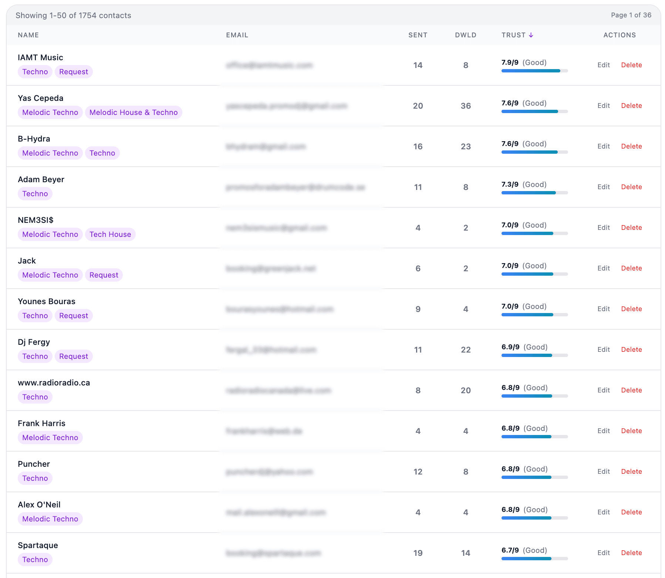Delete the Spartaque contact
This screenshot has width=665, height=578.
tap(631, 552)
